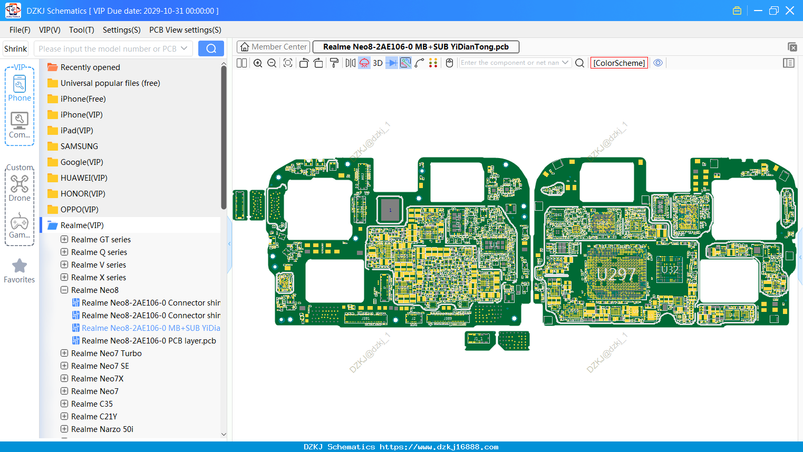803x452 pixels.
Task: Open the Favorites star
Action: (20, 271)
